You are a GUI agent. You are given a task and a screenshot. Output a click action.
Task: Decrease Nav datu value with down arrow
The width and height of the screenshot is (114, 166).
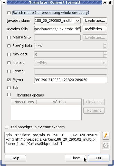(x=105, y=56)
